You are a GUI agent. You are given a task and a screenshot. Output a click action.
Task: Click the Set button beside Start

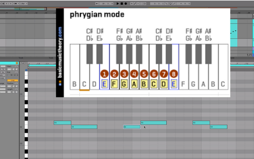[16, 66]
